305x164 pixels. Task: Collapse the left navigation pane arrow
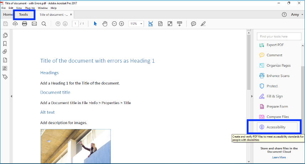(11, 96)
